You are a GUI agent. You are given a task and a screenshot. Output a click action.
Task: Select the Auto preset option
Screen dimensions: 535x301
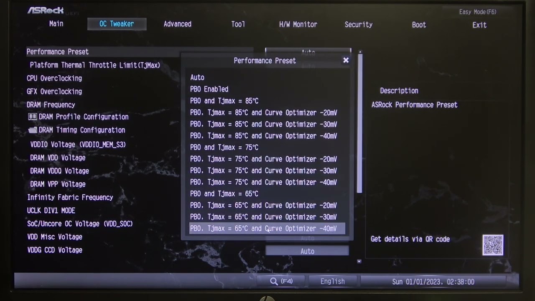point(197,77)
